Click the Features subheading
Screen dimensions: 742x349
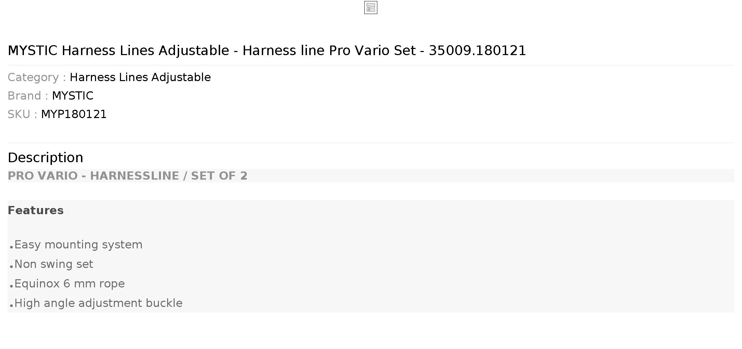[x=36, y=210]
